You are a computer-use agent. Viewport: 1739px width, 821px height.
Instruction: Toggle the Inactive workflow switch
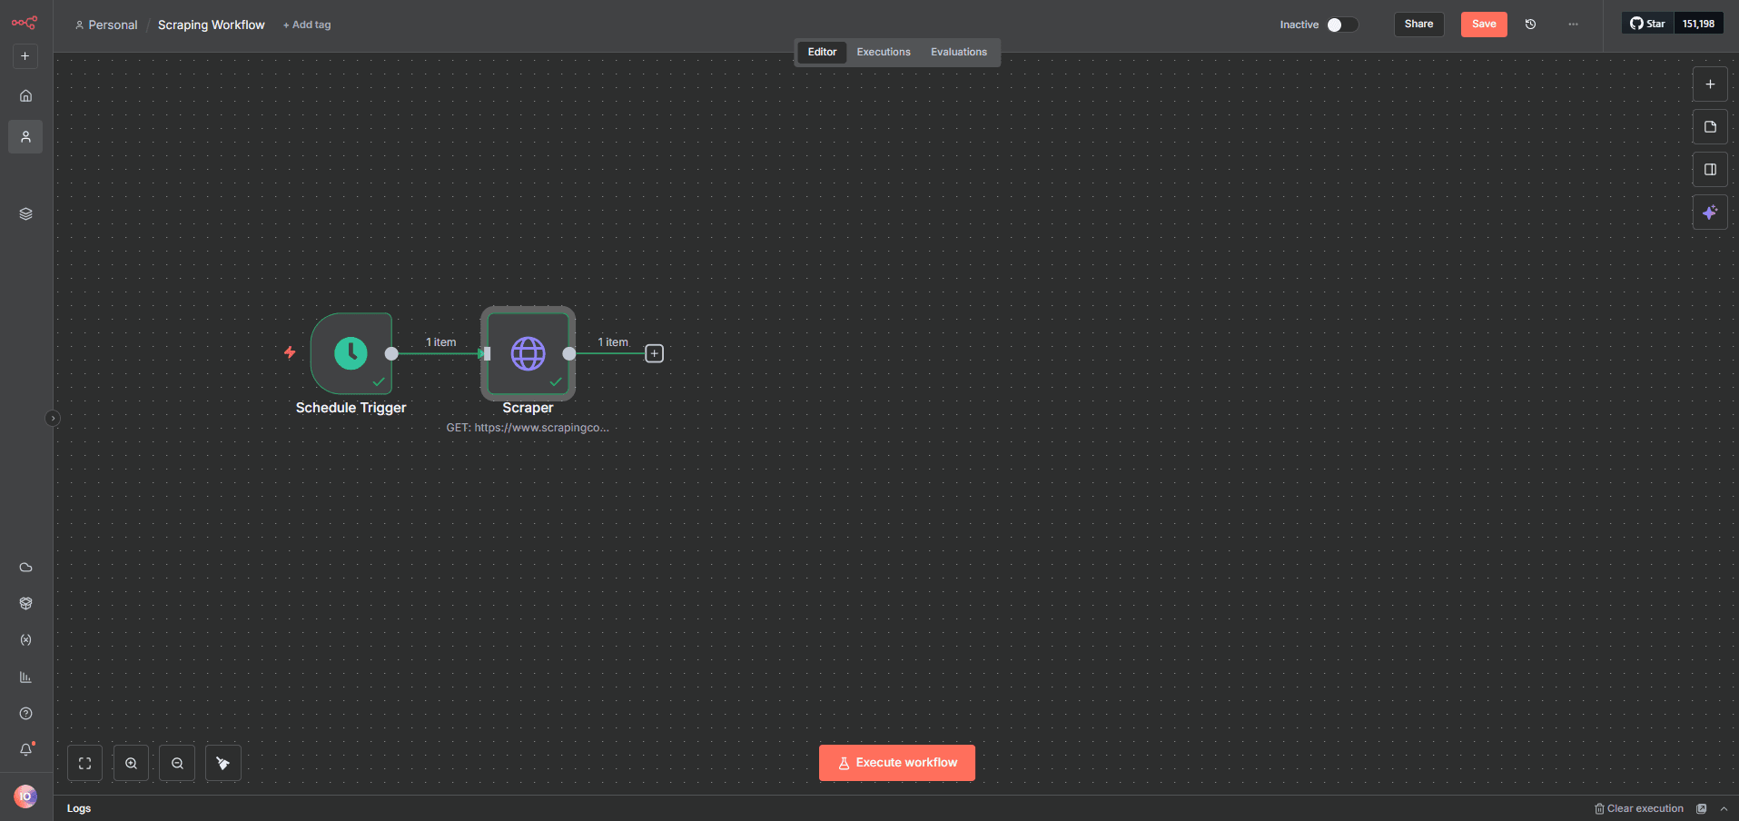coord(1342,25)
